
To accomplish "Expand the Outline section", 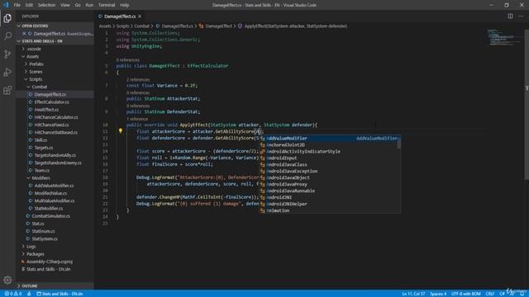I will point(30,286).
